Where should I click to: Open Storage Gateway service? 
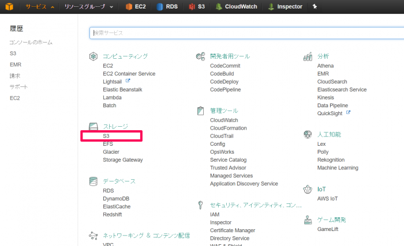click(x=122, y=160)
